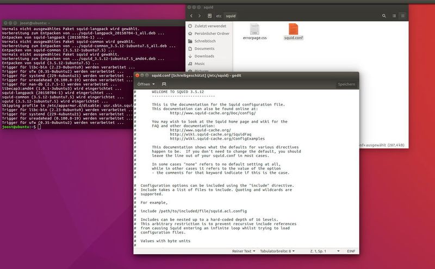Open Zuletzt verwendet in sidebar
The height and width of the screenshot is (269, 435).
[210, 26]
